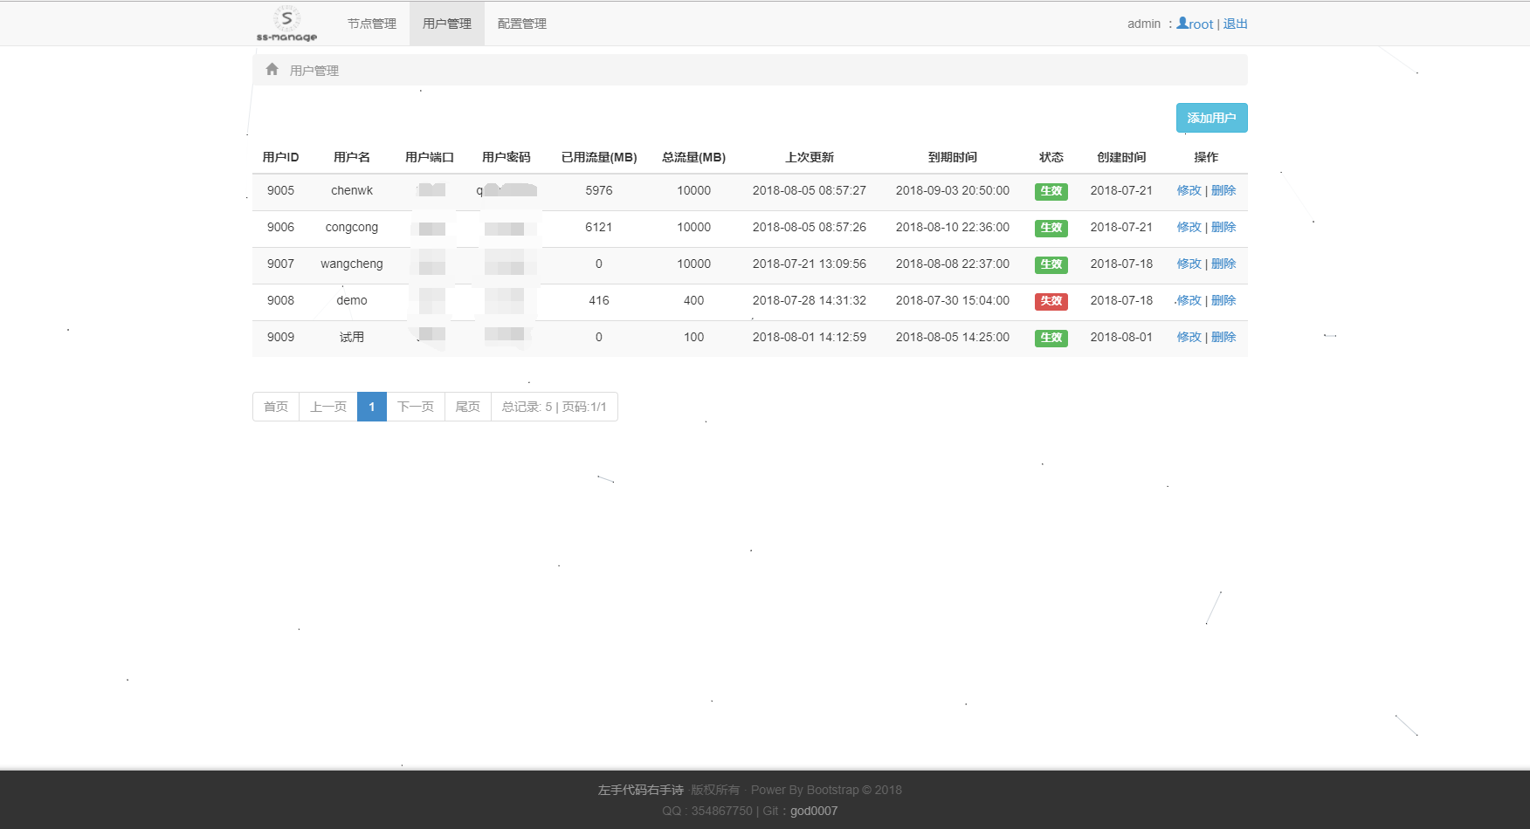Viewport: 1530px width, 829px height.
Task: Delete user congcong via 删除 link
Action: [x=1223, y=227]
